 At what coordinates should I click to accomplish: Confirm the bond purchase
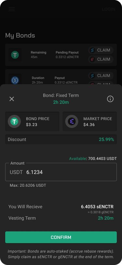point(61,237)
